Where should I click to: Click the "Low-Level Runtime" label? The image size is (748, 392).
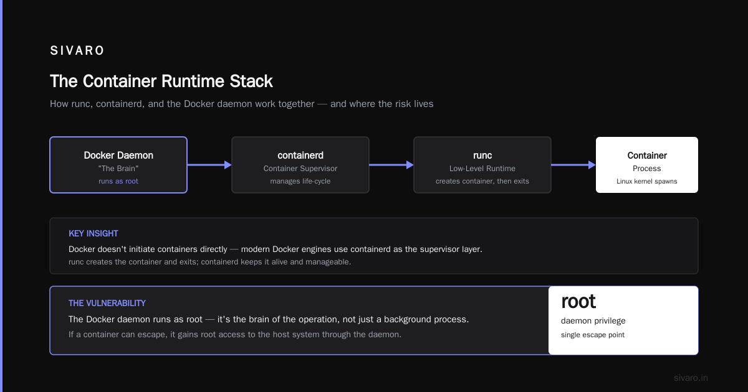coord(482,169)
